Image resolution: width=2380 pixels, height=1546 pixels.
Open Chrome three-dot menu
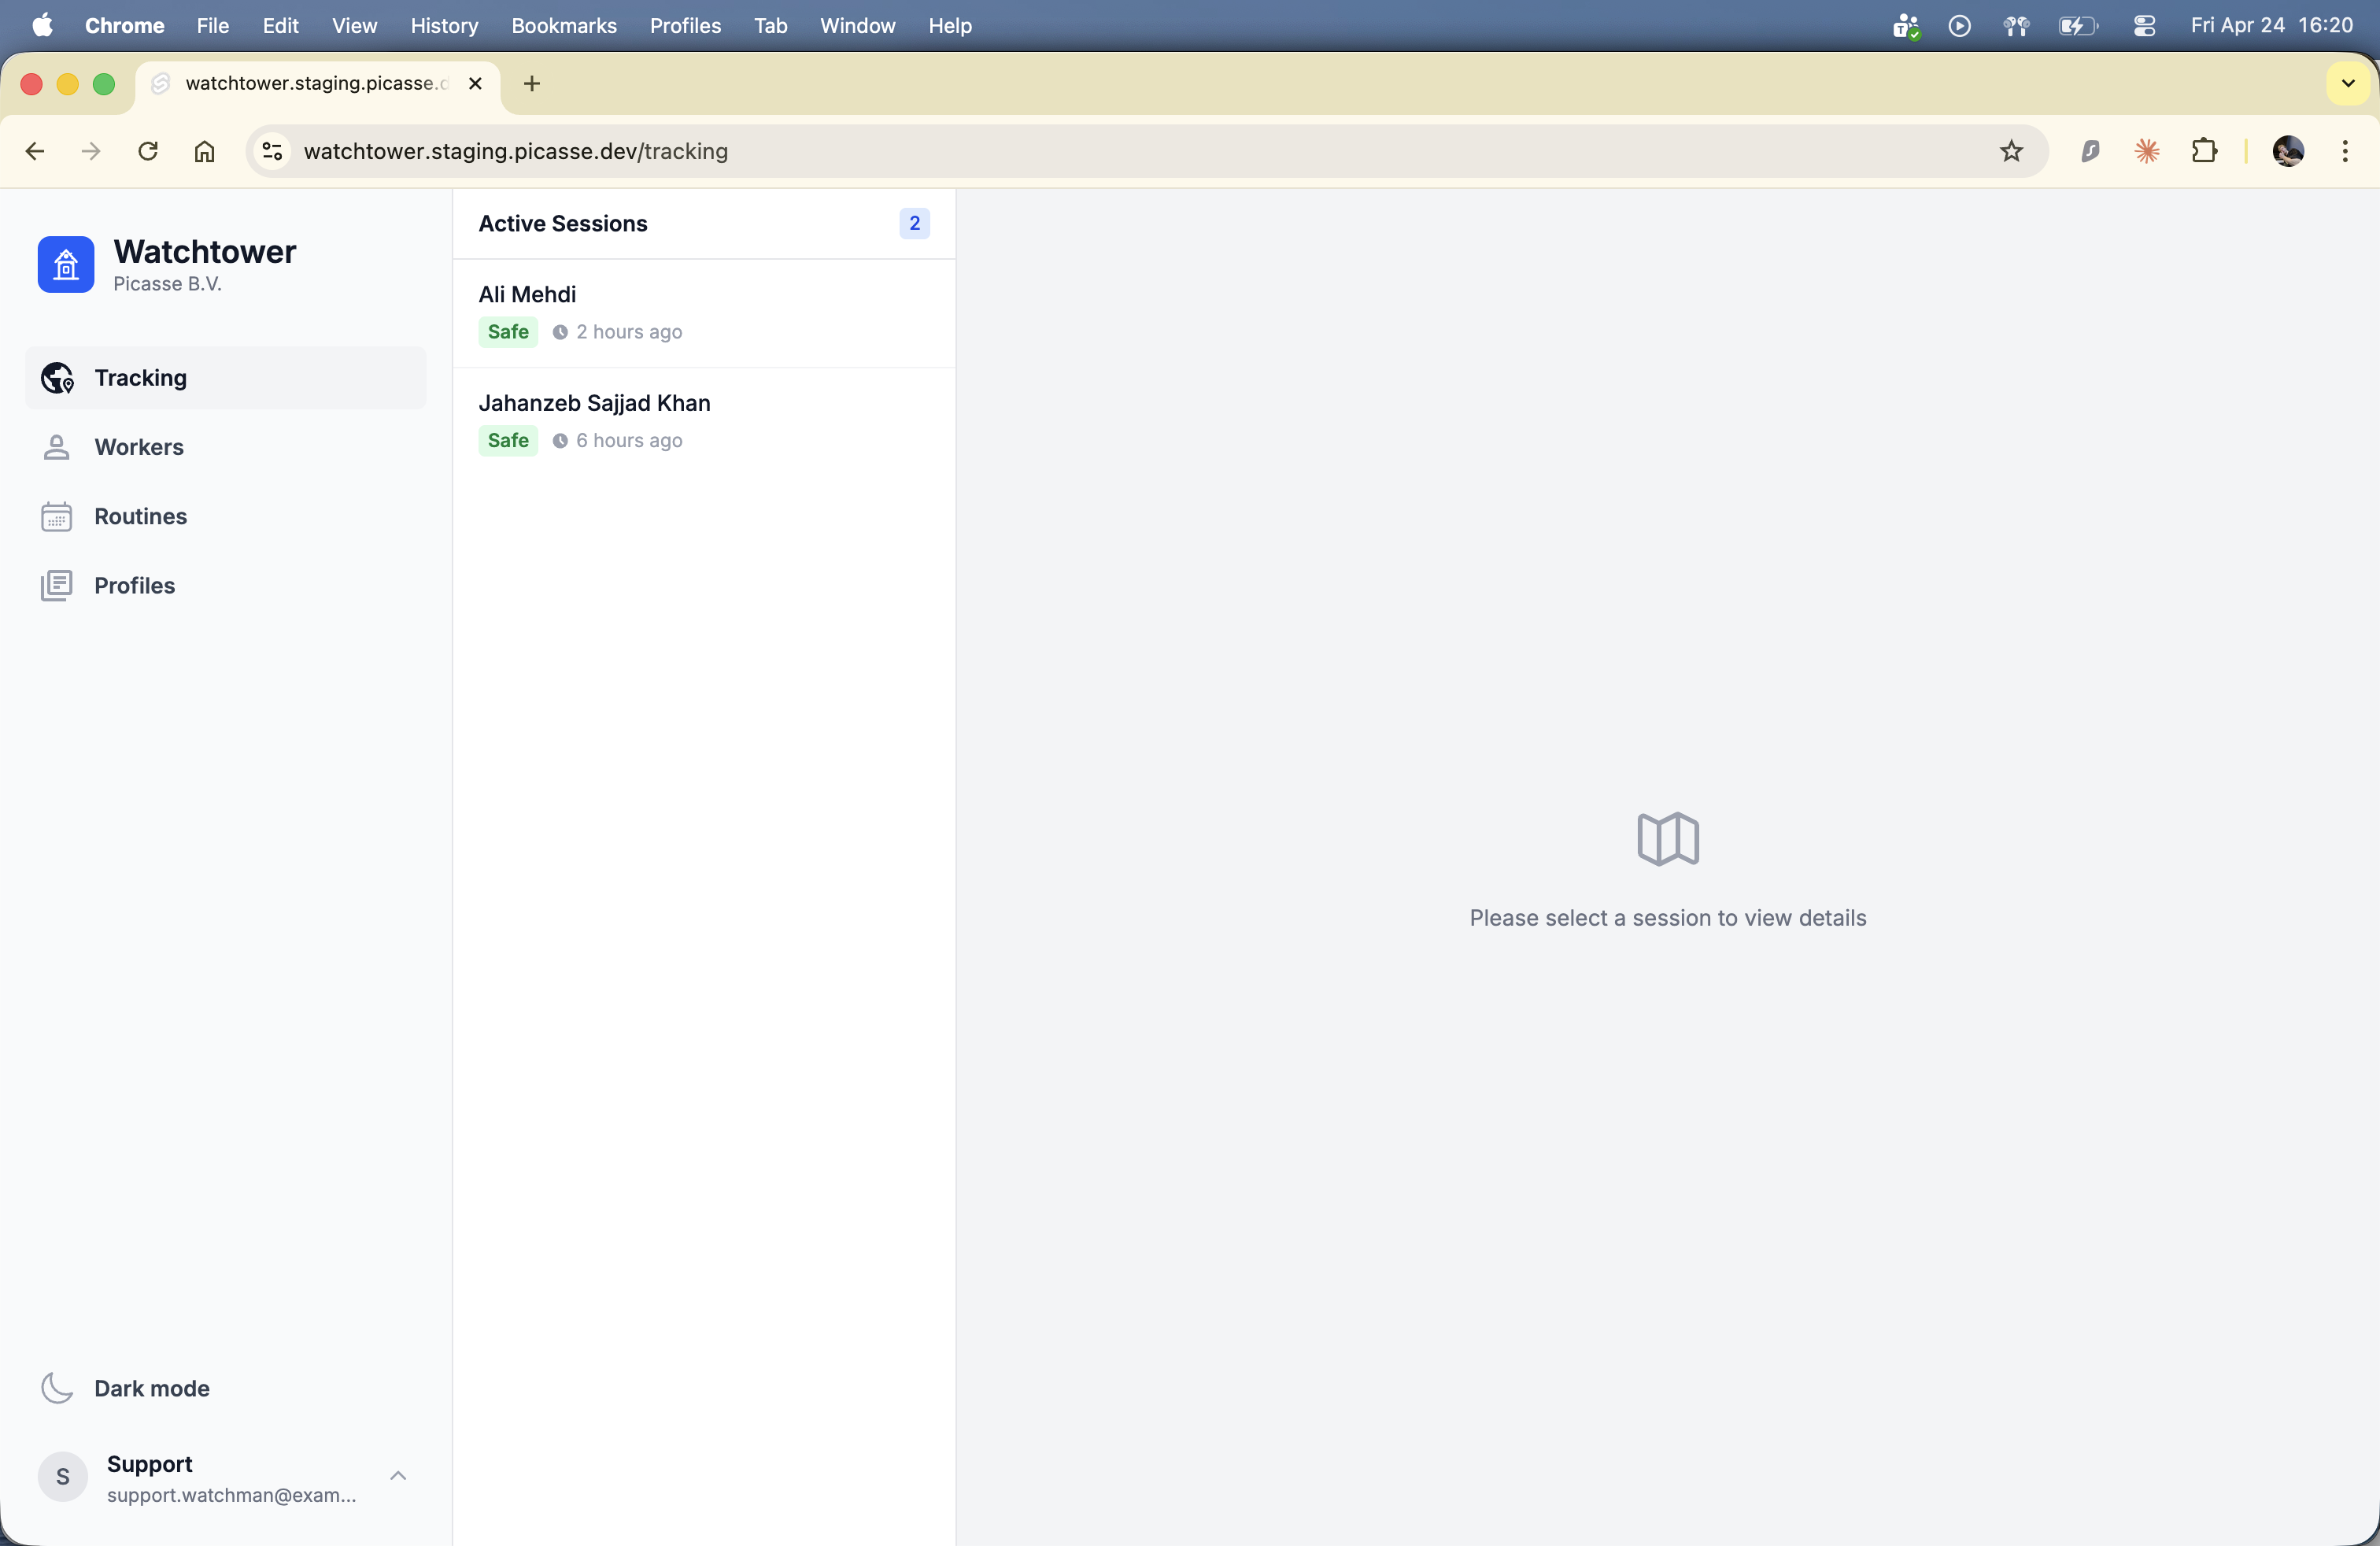[x=2345, y=151]
